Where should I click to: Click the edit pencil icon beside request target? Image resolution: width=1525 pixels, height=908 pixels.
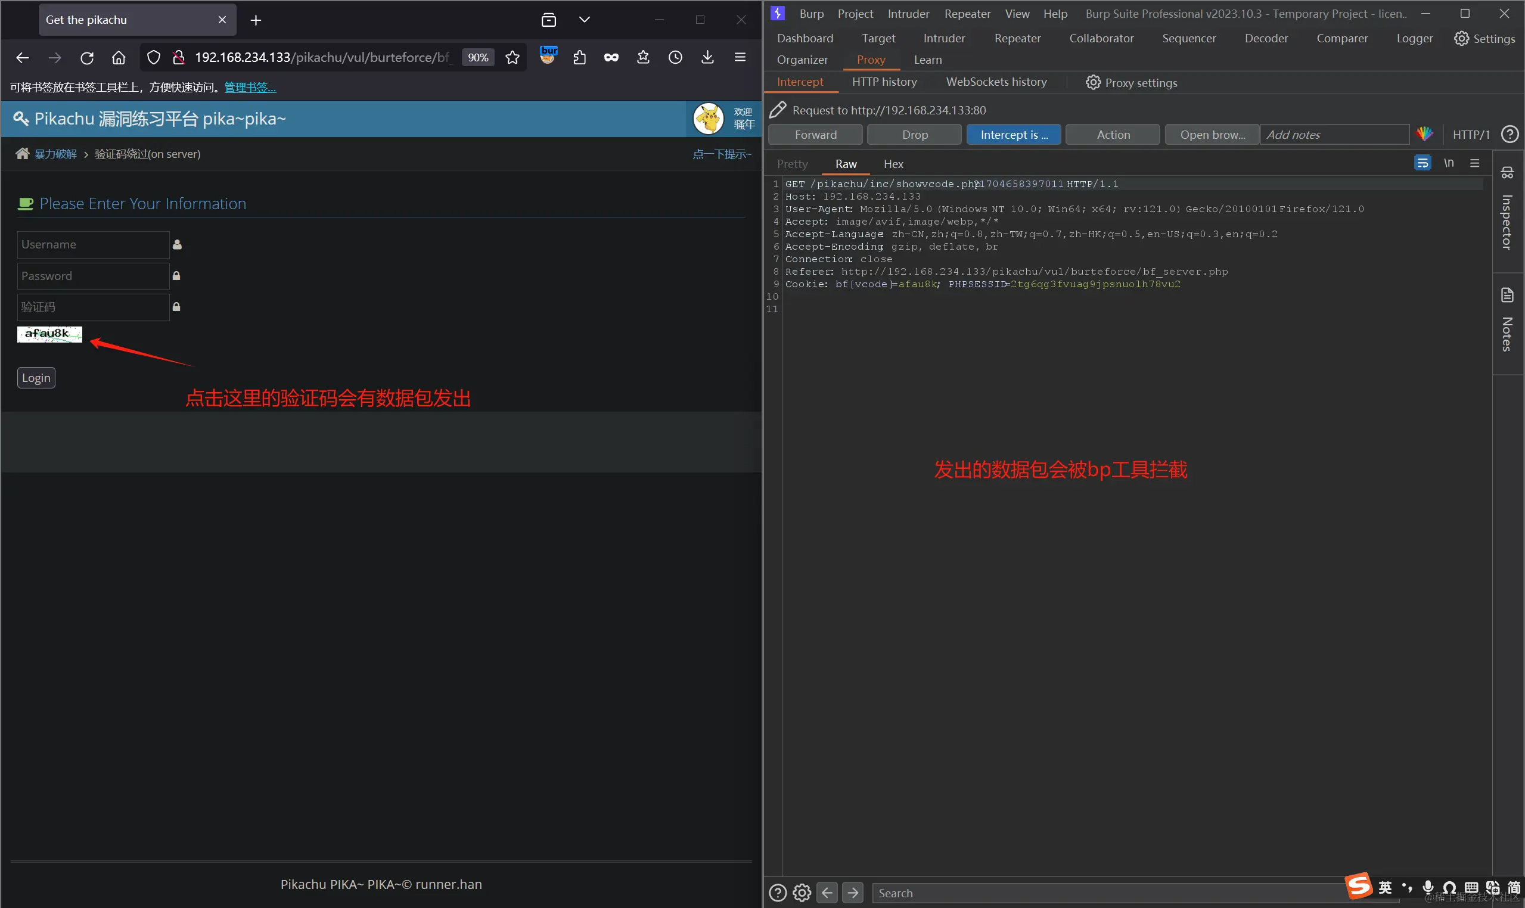[777, 110]
